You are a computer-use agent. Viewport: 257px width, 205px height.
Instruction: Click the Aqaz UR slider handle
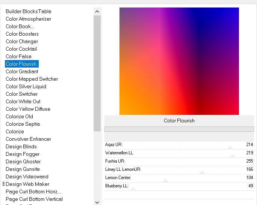(230, 148)
